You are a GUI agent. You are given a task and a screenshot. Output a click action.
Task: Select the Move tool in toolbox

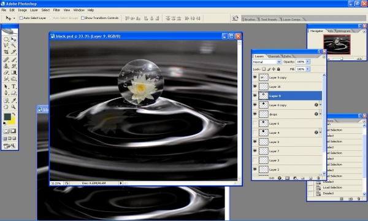click(13, 39)
